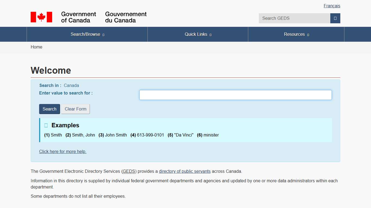Follow the 'directory of public servants' link
Viewport: 371px width, 208px height.
(185, 171)
